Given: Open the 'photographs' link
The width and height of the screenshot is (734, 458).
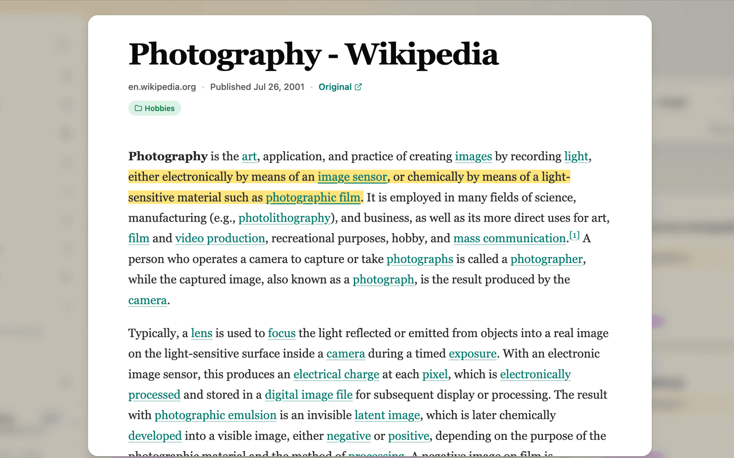Looking at the screenshot, I should click(x=420, y=259).
